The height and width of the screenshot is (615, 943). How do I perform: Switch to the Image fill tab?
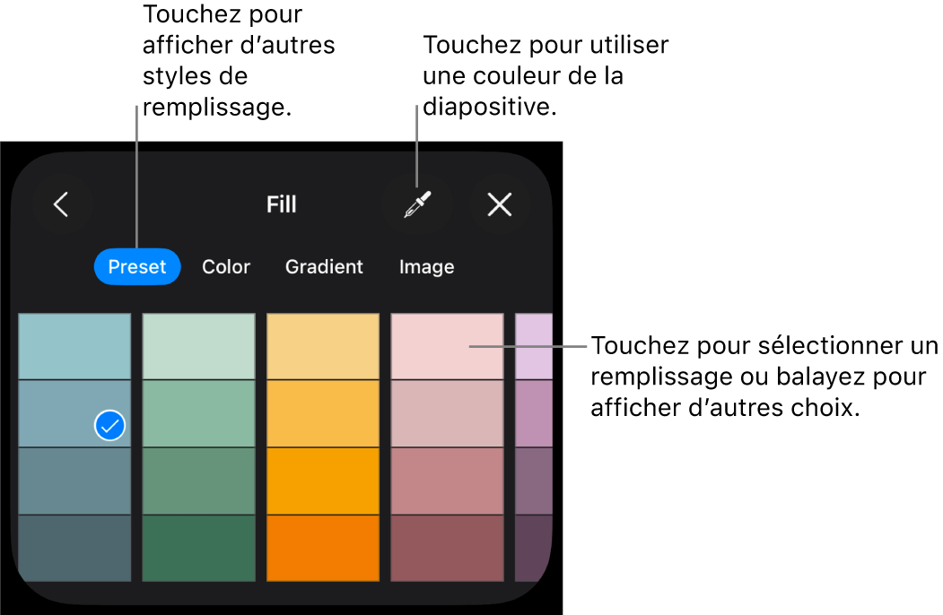(426, 267)
